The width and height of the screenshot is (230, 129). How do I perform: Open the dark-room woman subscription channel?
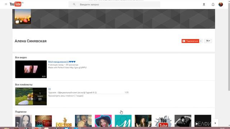pos(143,121)
